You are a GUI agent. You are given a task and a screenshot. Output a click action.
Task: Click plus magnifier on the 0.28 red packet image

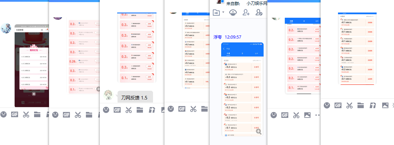98,89
